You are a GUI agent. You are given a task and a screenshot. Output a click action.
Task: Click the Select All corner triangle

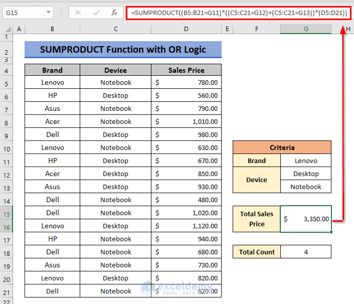(7, 30)
